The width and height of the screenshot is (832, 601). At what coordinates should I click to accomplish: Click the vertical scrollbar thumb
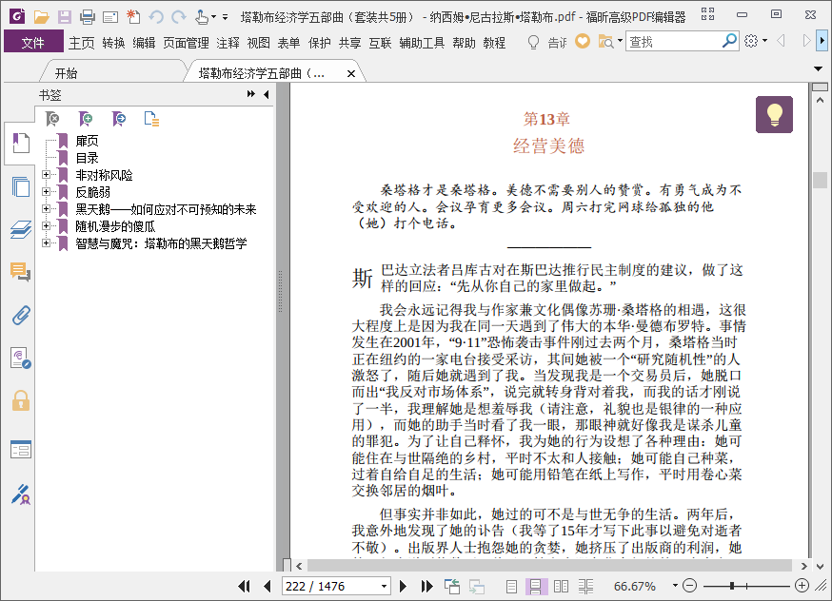820,180
